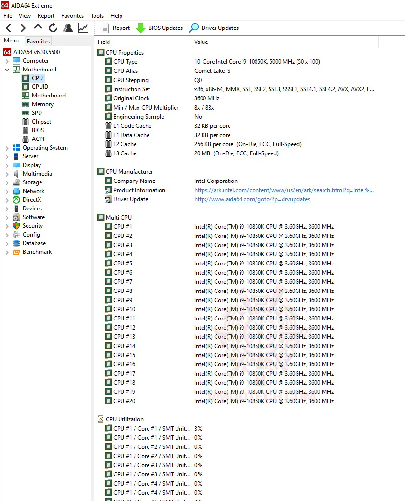Click the Report toolbar button label
405x501 pixels.
point(121,28)
